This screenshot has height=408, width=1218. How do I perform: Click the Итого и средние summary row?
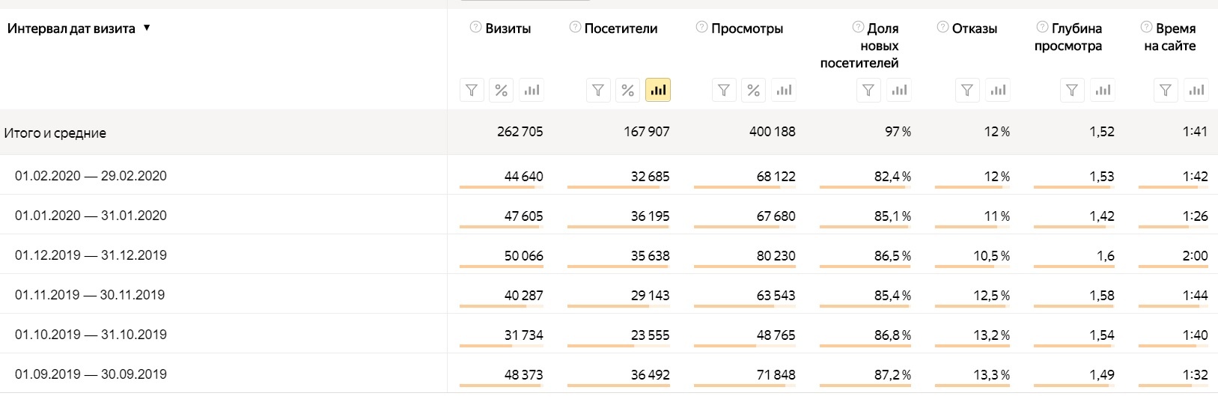pyautogui.click(x=55, y=133)
